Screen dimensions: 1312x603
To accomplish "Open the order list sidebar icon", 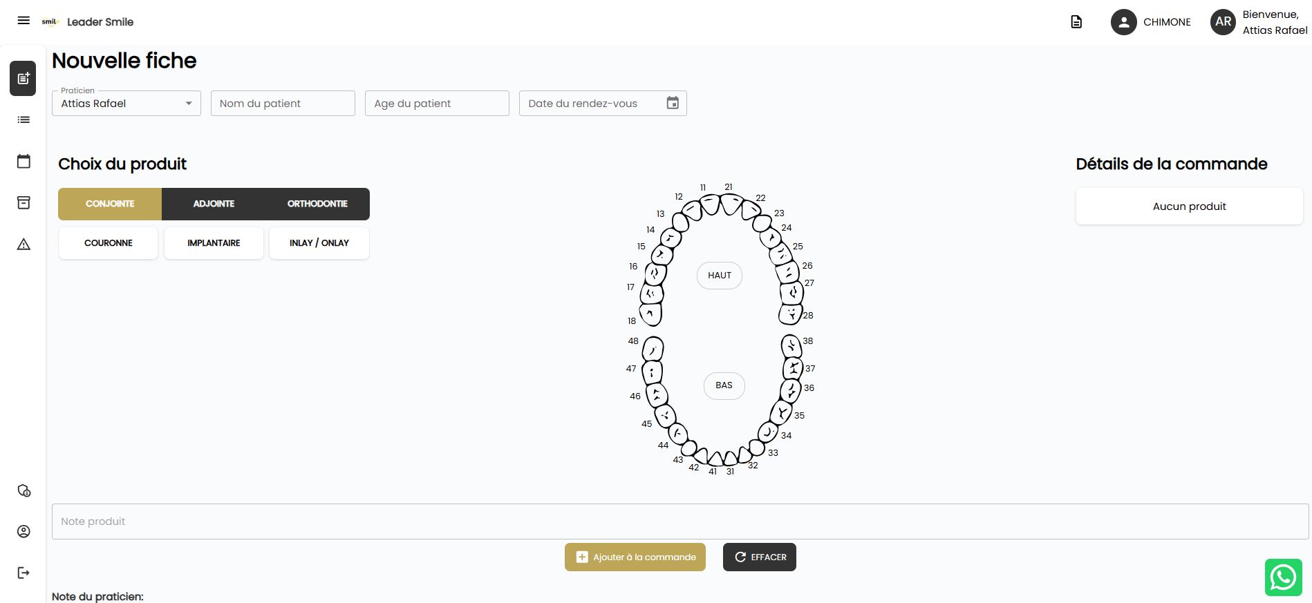I will [x=24, y=119].
